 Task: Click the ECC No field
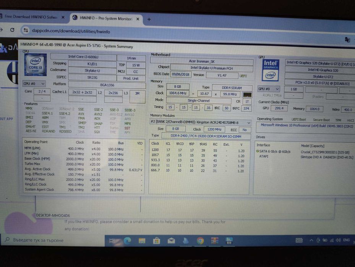click(x=245, y=130)
